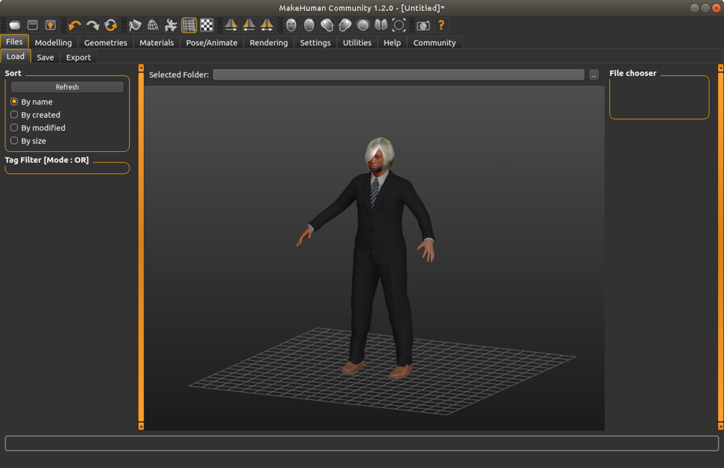Select By created sort option
This screenshot has height=468, width=724.
(14, 115)
